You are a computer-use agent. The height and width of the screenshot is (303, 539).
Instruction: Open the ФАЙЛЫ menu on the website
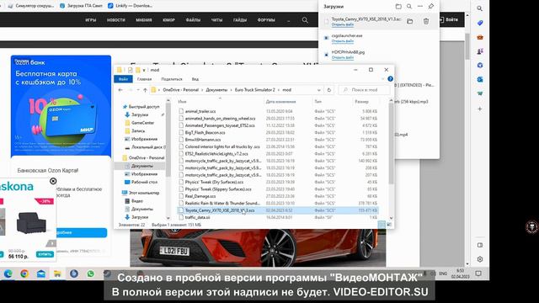[x=193, y=20]
